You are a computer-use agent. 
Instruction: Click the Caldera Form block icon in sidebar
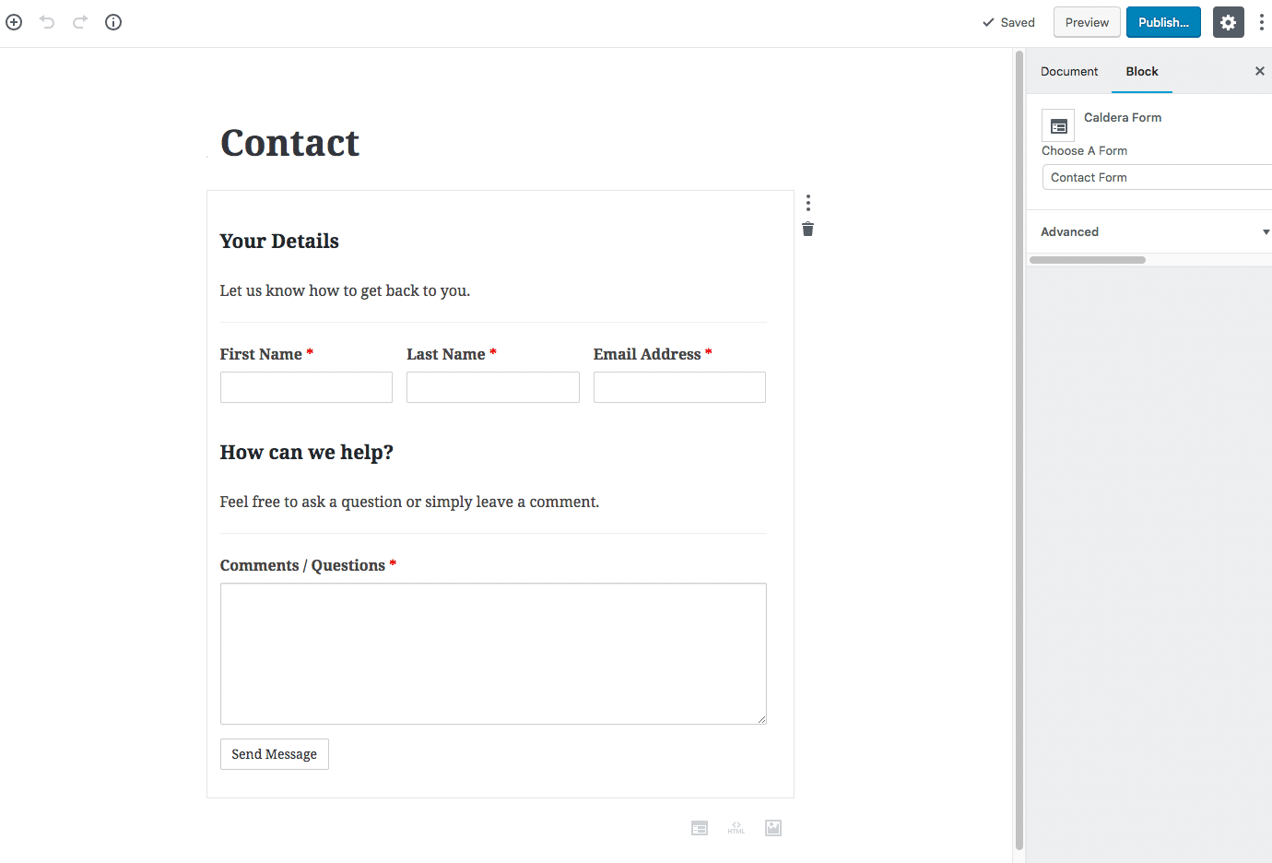point(1058,125)
